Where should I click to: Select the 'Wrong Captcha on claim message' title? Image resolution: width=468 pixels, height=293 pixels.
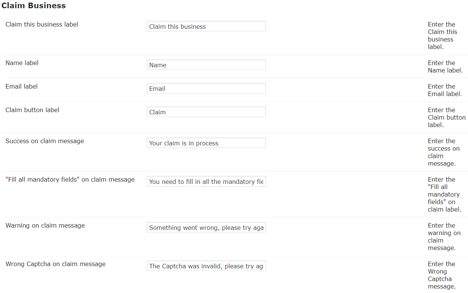(56, 264)
